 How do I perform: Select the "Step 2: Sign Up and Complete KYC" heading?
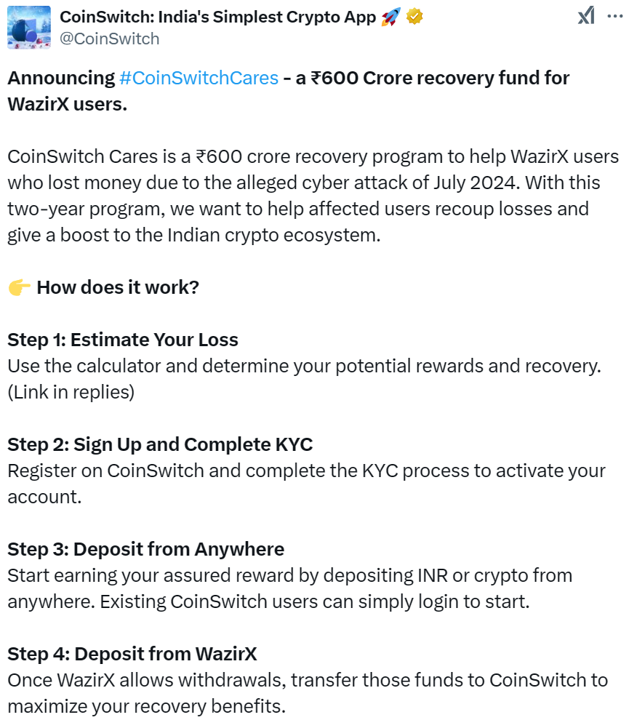pyautogui.click(x=160, y=444)
